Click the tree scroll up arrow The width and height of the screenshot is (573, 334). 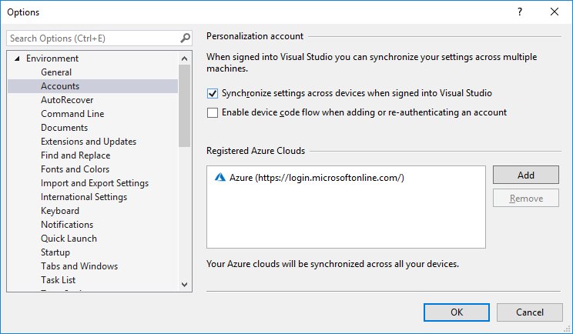(x=185, y=58)
